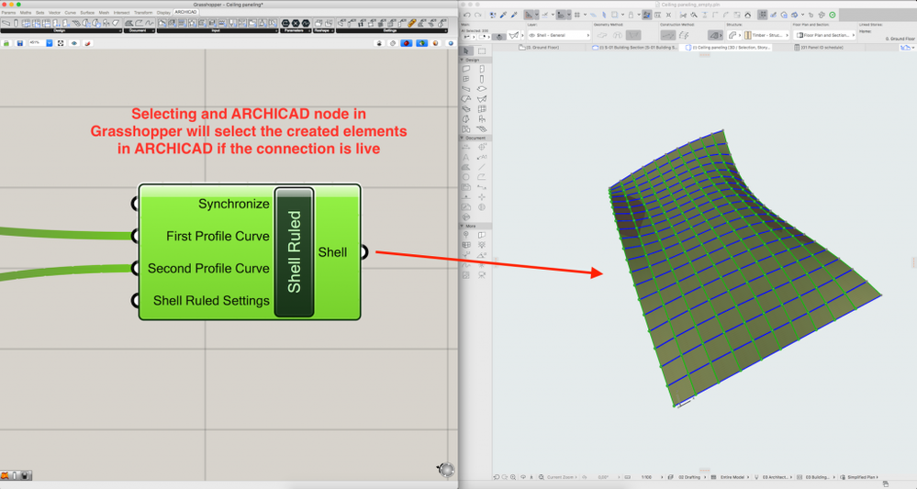This screenshot has height=489, width=917.
Task: Expand the Design panel in Grasshopper ribbon
Action: click(61, 30)
